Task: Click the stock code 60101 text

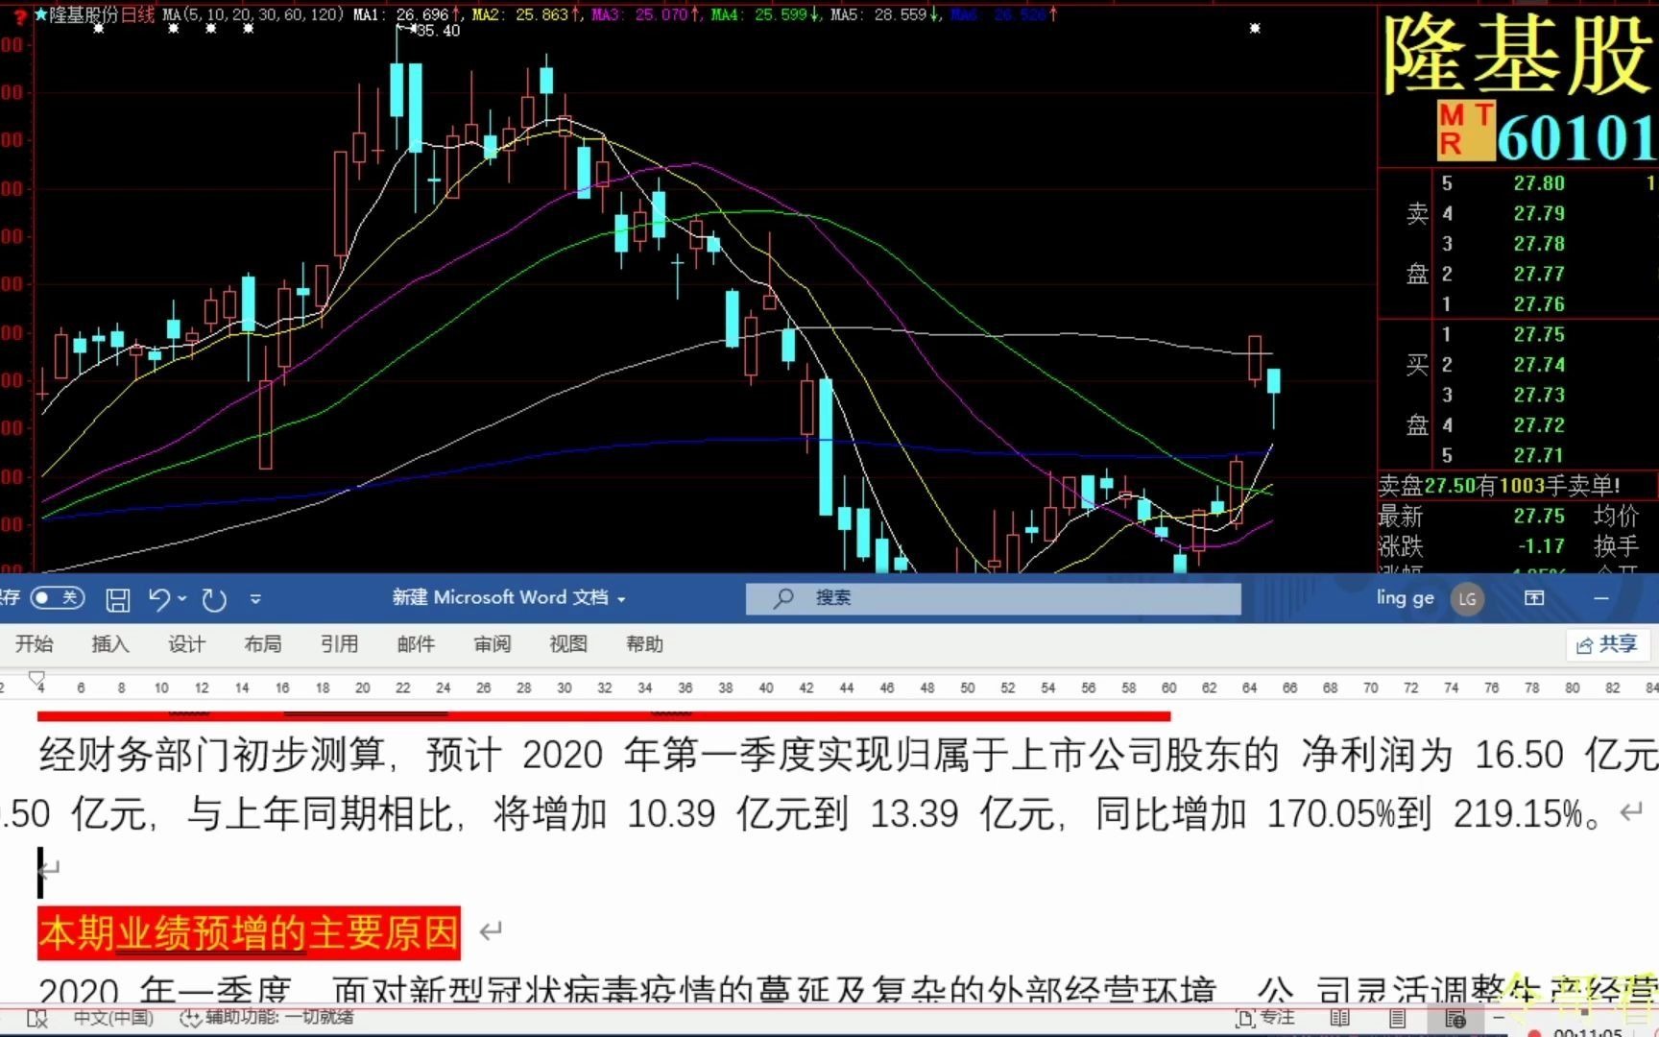Action: (x=1577, y=137)
